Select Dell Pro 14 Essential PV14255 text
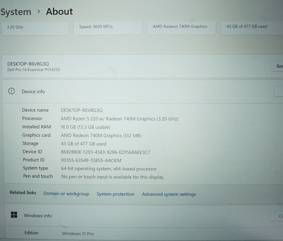Viewport: 283px width, 241px height. pos(34,70)
